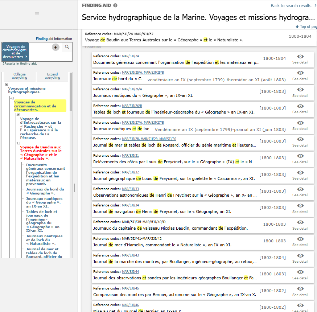Open the MAR/5JJ/43 reference code link
The width and height of the screenshot is (317, 312).
[130, 255]
